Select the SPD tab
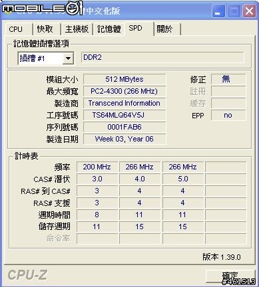The width and height of the screenshot is (259, 287). click(x=139, y=28)
